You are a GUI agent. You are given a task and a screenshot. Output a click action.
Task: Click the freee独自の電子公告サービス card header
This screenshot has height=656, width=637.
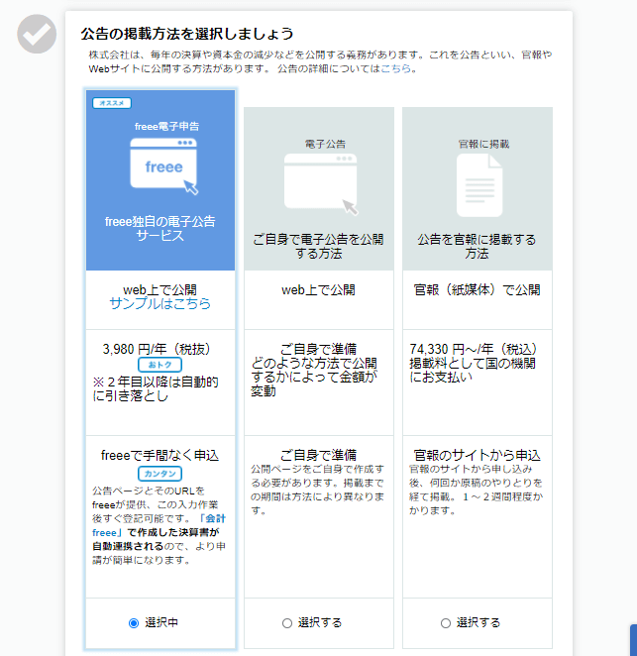tap(160, 180)
